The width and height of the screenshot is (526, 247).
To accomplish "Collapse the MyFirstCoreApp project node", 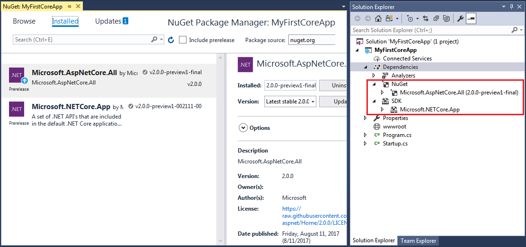I will coord(357,50).
